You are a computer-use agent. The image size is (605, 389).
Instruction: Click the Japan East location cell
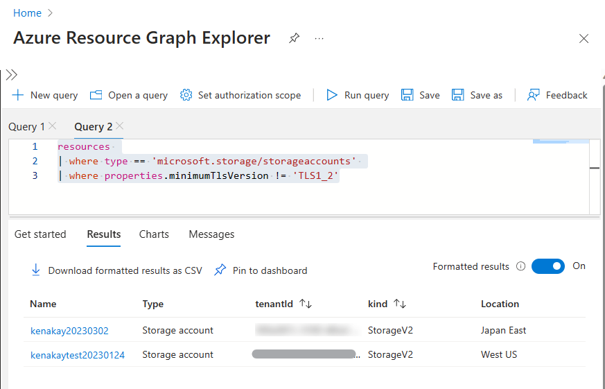pyautogui.click(x=504, y=330)
